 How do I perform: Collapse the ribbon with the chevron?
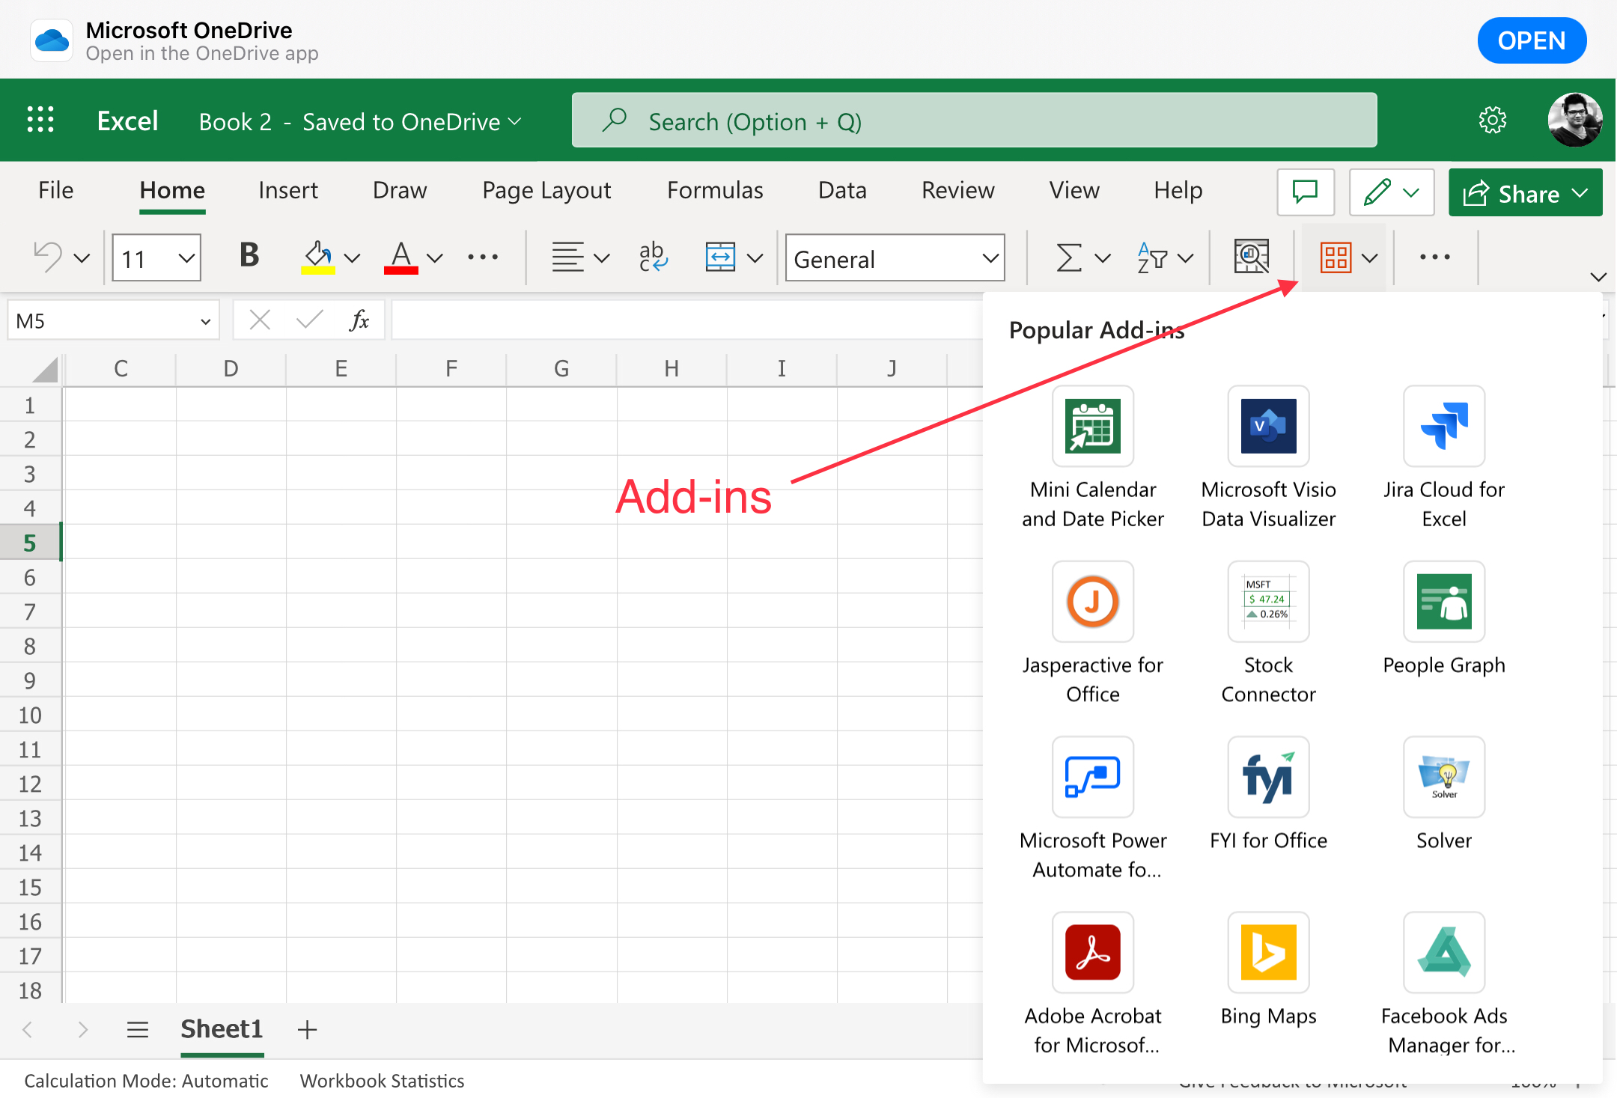(1598, 277)
